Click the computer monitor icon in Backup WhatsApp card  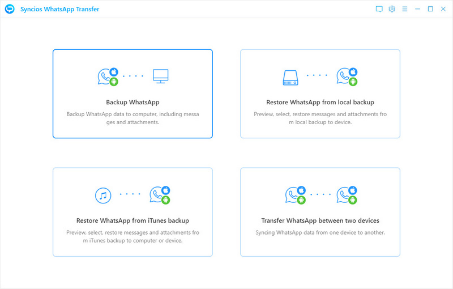(161, 76)
